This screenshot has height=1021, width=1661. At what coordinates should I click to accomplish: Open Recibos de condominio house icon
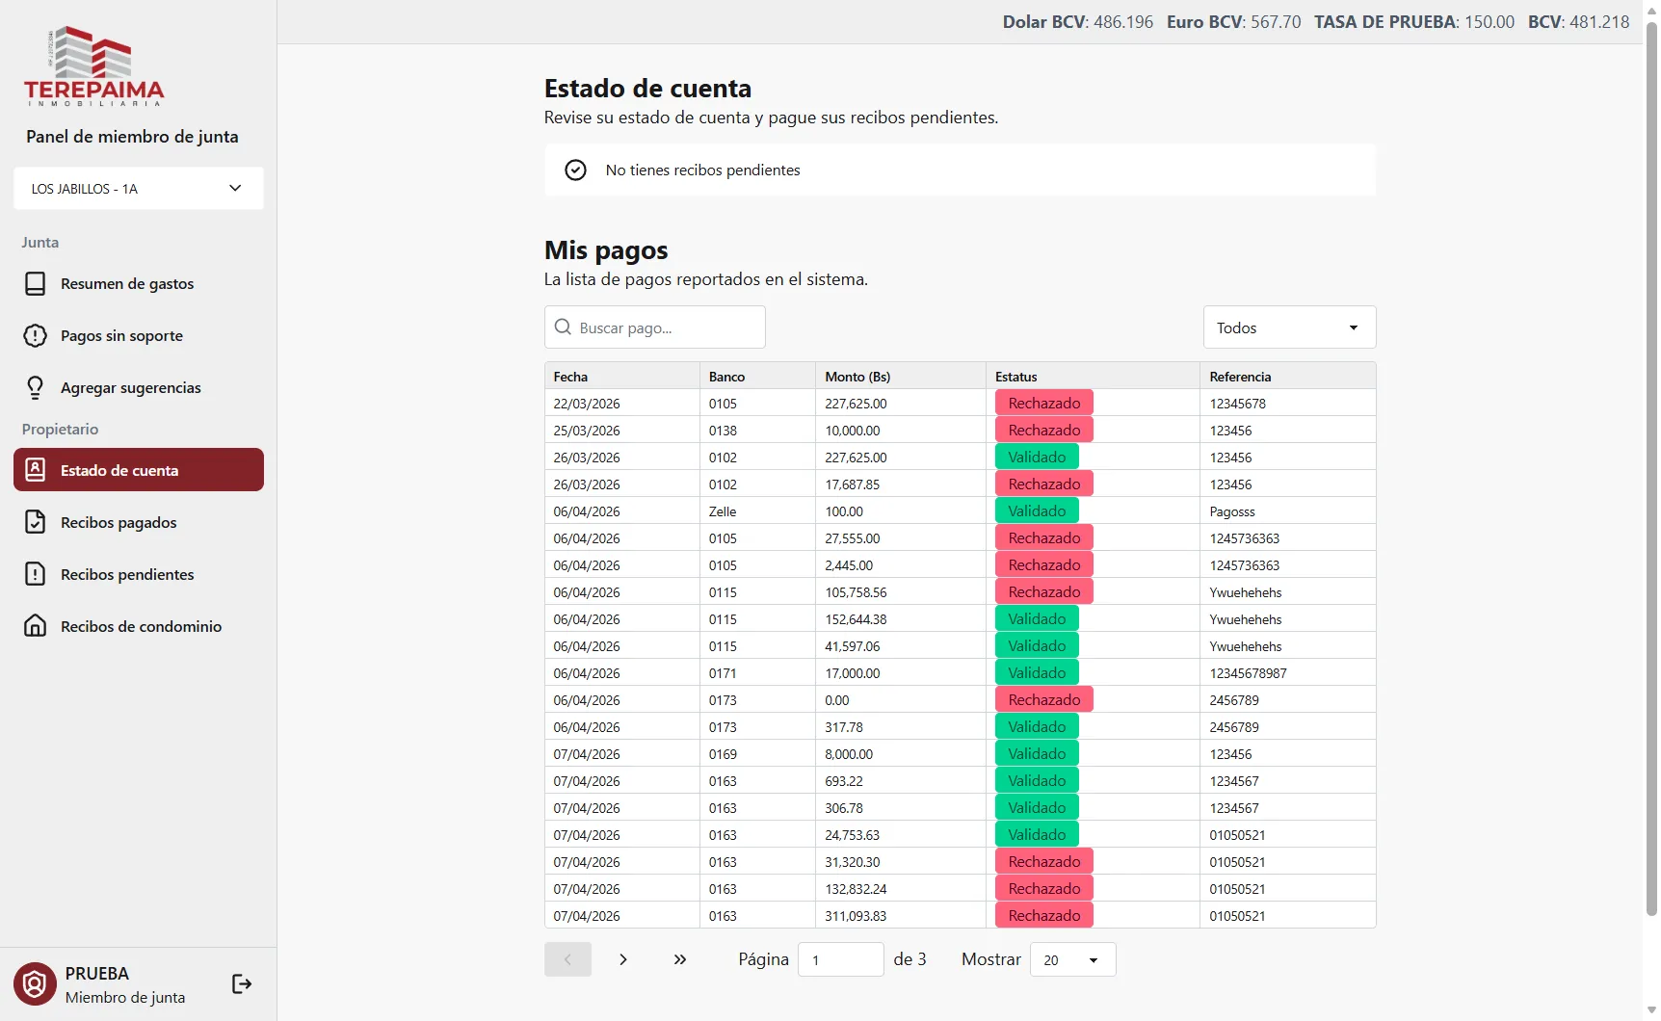coord(36,625)
